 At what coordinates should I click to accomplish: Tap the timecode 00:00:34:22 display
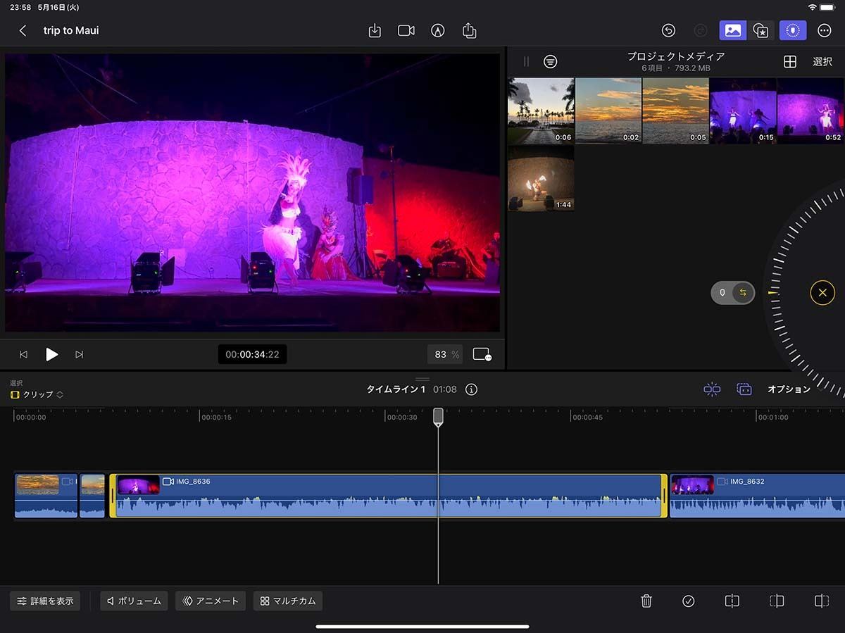pyautogui.click(x=252, y=354)
